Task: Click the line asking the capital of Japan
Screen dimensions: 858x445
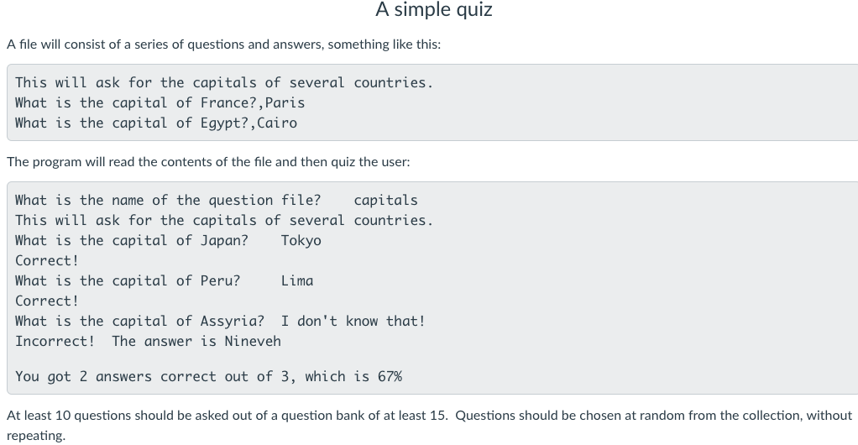Action: pos(131,241)
